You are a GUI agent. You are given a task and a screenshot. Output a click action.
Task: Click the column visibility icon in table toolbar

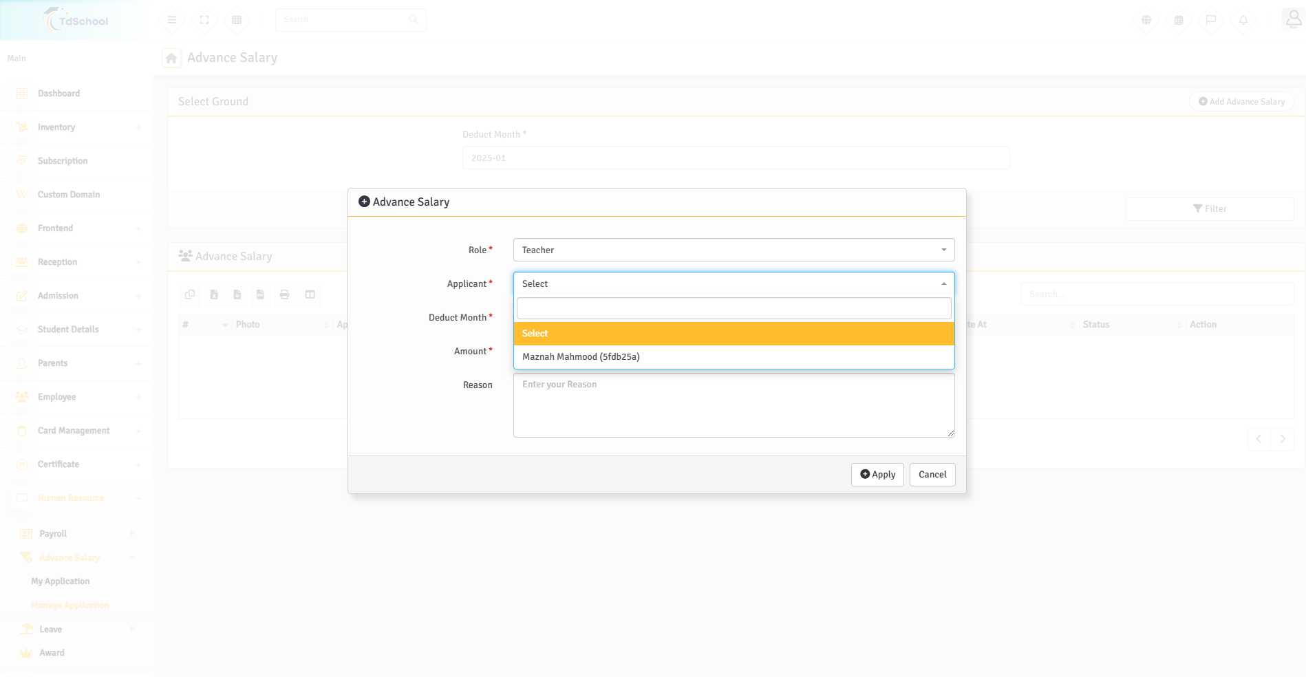[x=310, y=294]
